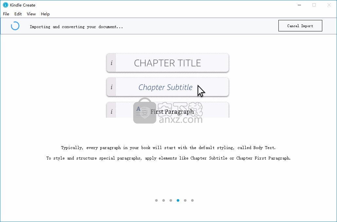Click the info icon beside First Paragraph
The height and width of the screenshot is (222, 337).
click(x=111, y=111)
